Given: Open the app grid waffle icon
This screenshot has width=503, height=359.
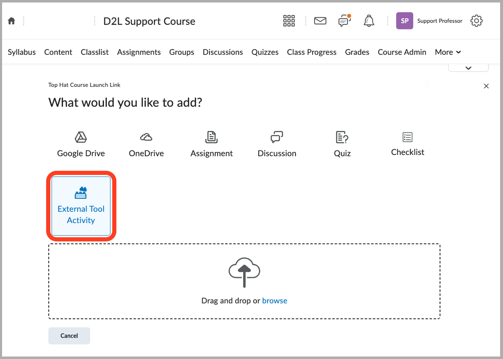Looking at the screenshot, I should tap(288, 20).
